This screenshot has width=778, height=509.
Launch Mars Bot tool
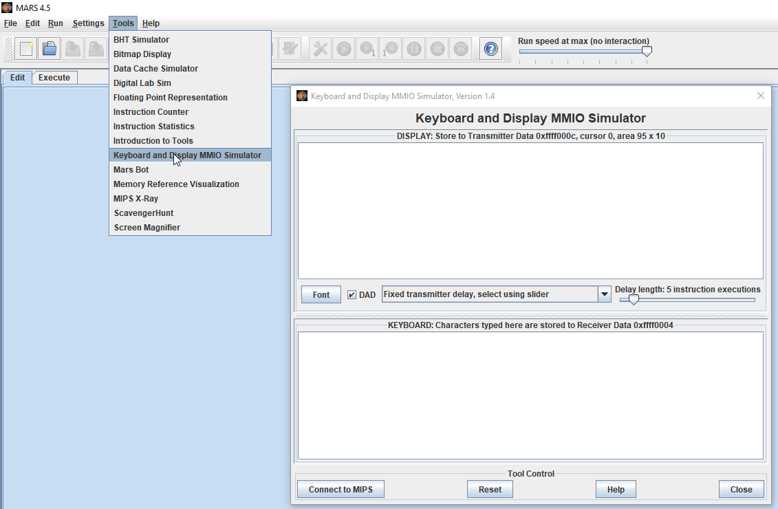point(190,170)
